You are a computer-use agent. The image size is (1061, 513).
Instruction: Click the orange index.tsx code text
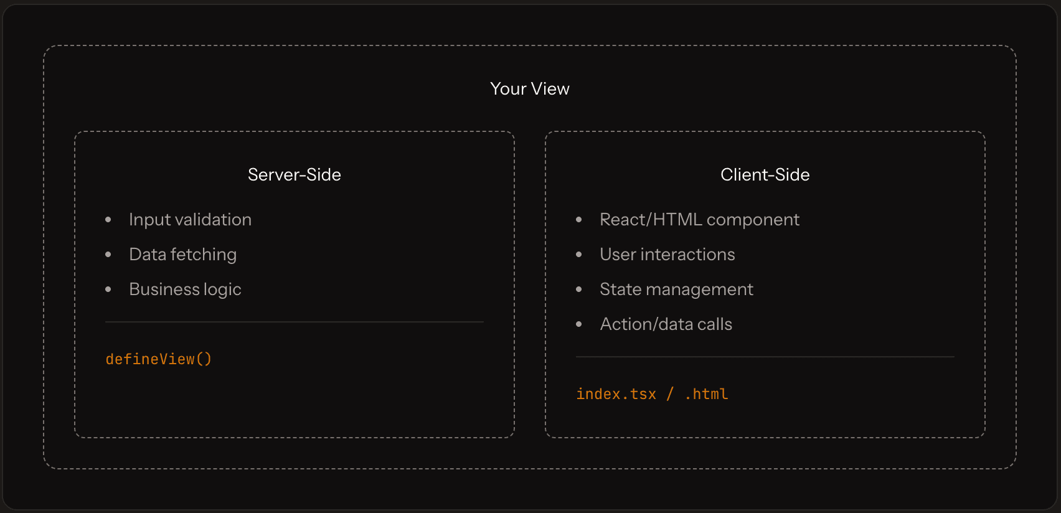[616, 394]
